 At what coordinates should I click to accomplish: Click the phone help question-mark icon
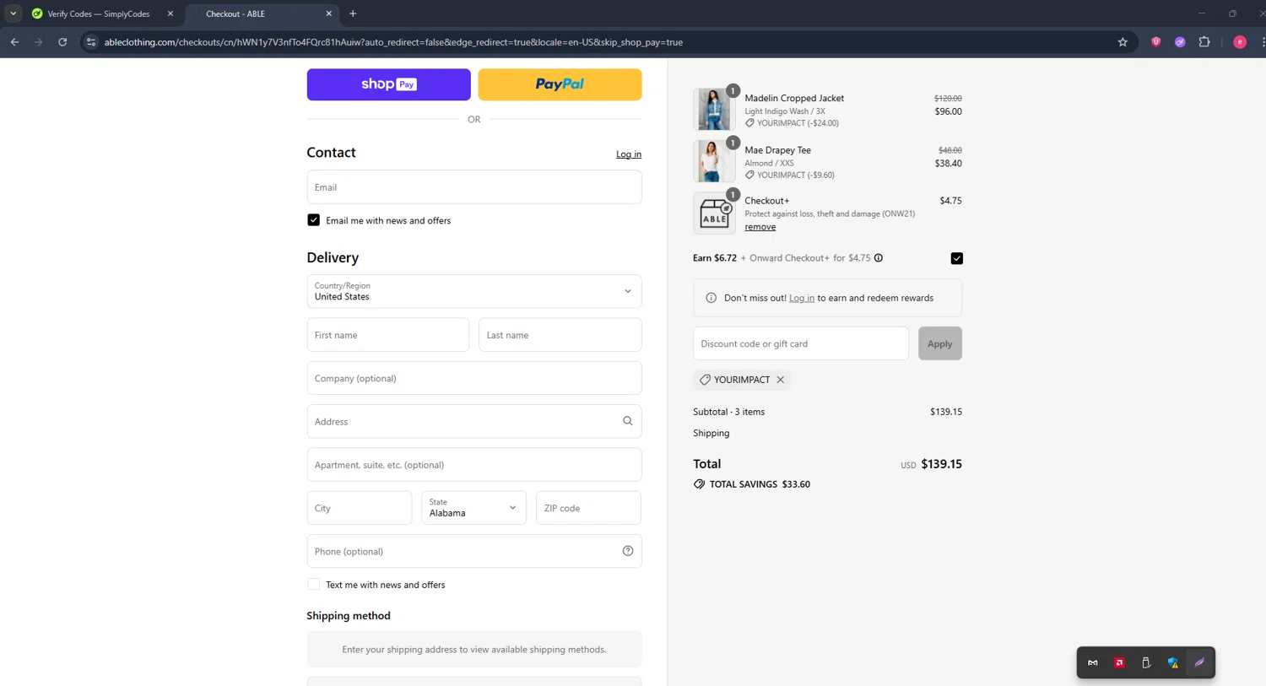[x=628, y=551]
